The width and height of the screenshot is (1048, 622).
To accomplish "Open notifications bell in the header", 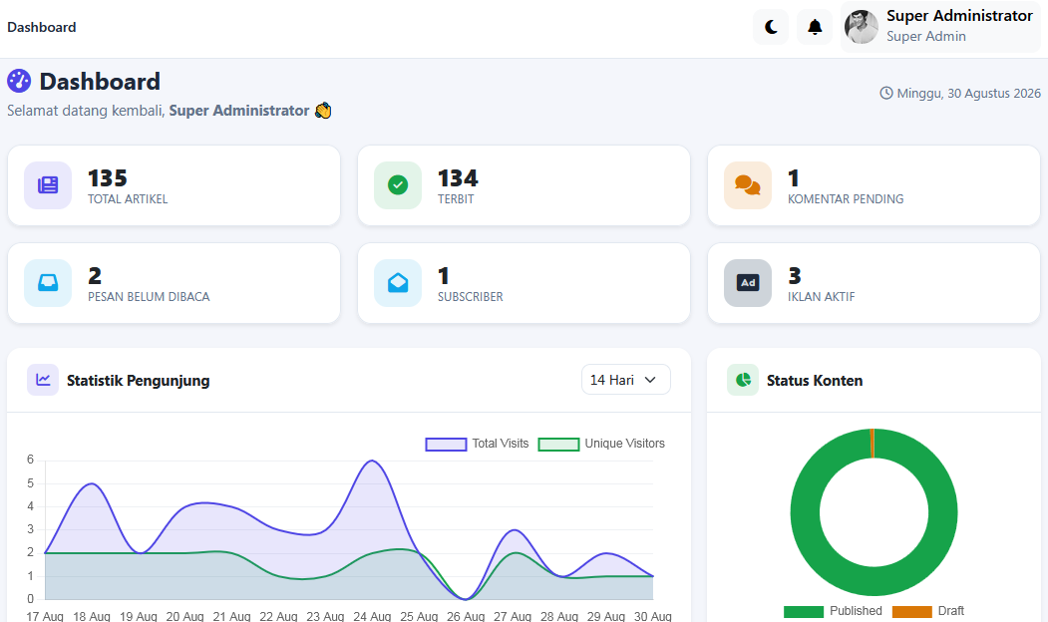I will (x=814, y=27).
